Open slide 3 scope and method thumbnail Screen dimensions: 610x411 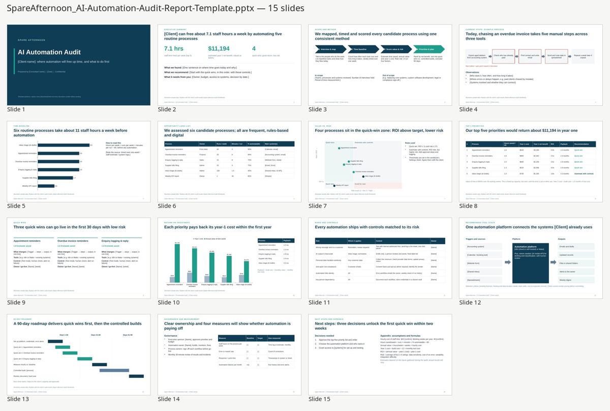(380, 65)
